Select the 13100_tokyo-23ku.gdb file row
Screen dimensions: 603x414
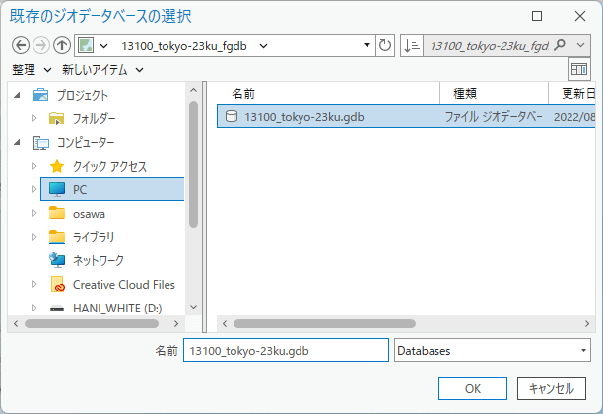click(406, 116)
